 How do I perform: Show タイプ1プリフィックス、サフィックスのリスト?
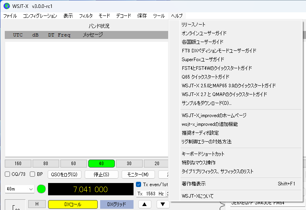pyautogui.click(x=236, y=171)
